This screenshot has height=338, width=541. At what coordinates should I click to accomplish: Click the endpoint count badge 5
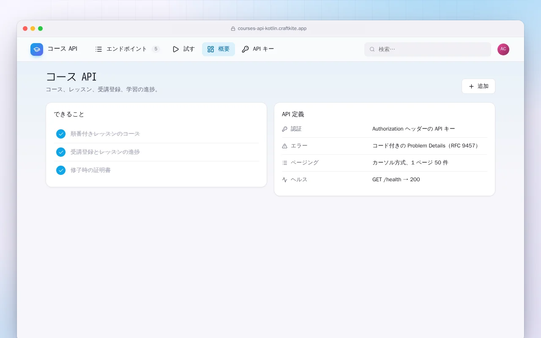click(156, 49)
